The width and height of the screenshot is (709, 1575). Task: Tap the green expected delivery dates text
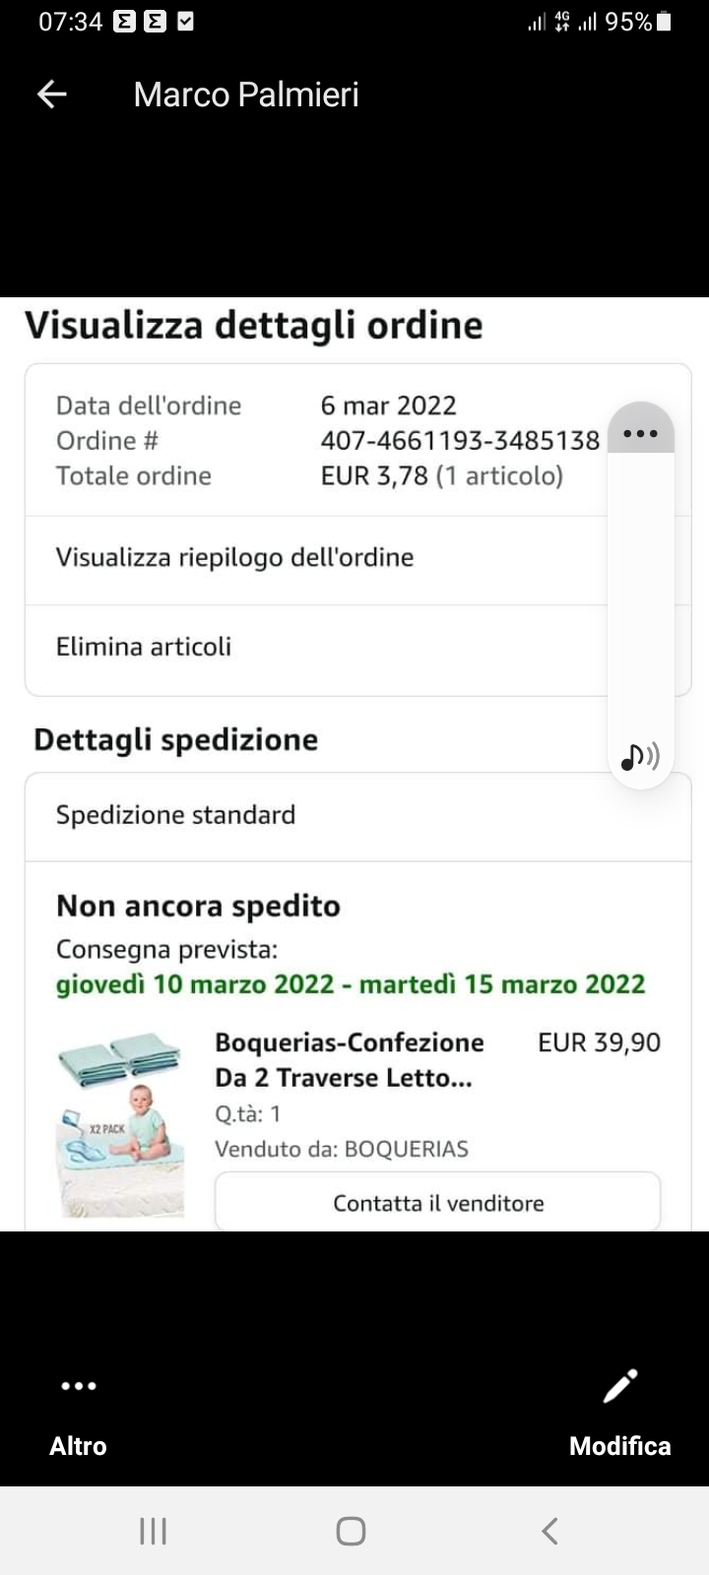351,984
